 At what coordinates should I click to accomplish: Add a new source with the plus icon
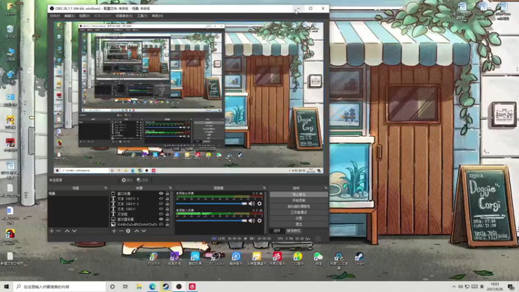[114, 231]
